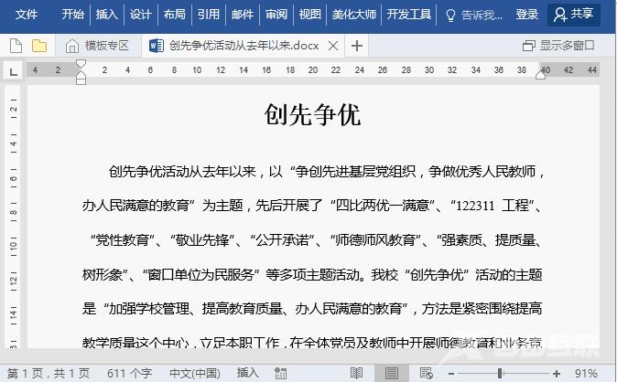Viewport: 617px width, 382px height.
Task: Open the 文件 menu
Action: pyautogui.click(x=27, y=15)
